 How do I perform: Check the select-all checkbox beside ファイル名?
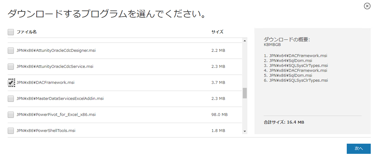(11, 32)
